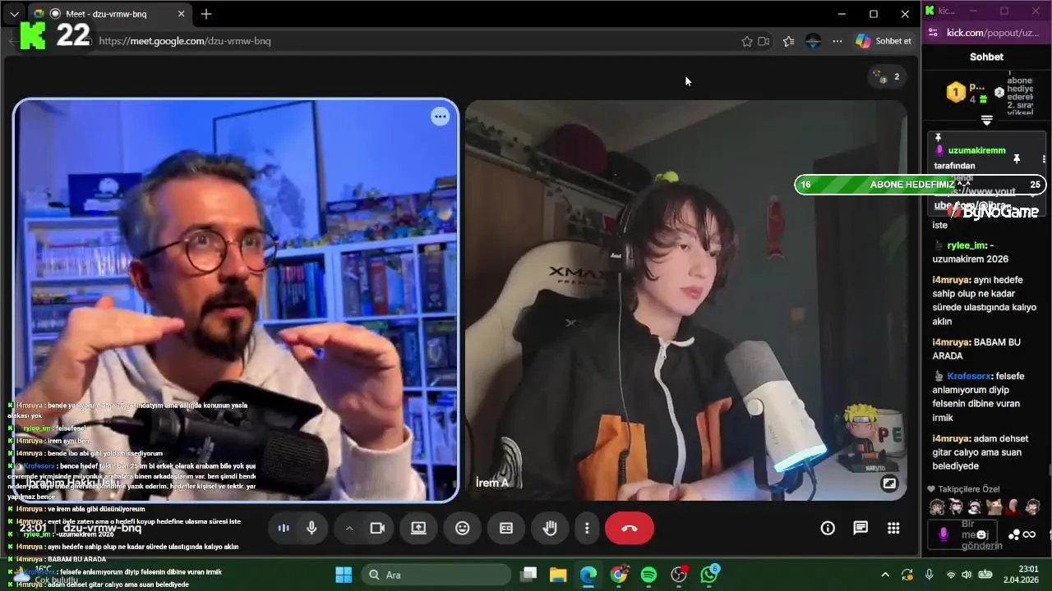Open browser settings three-dot menu

click(837, 41)
